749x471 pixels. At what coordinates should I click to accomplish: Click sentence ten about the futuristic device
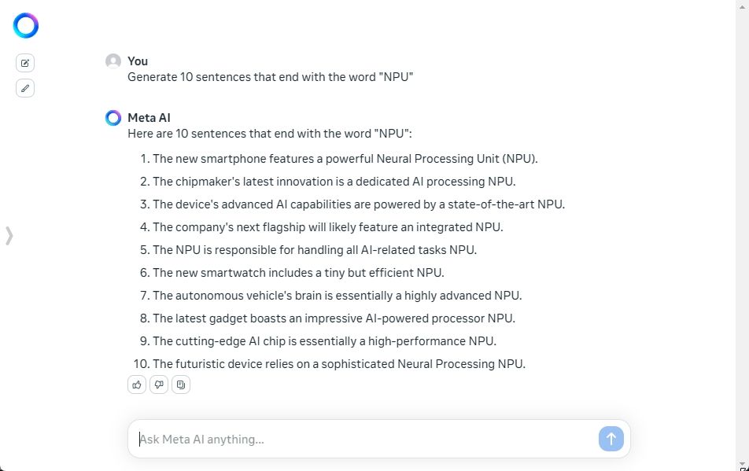339,364
